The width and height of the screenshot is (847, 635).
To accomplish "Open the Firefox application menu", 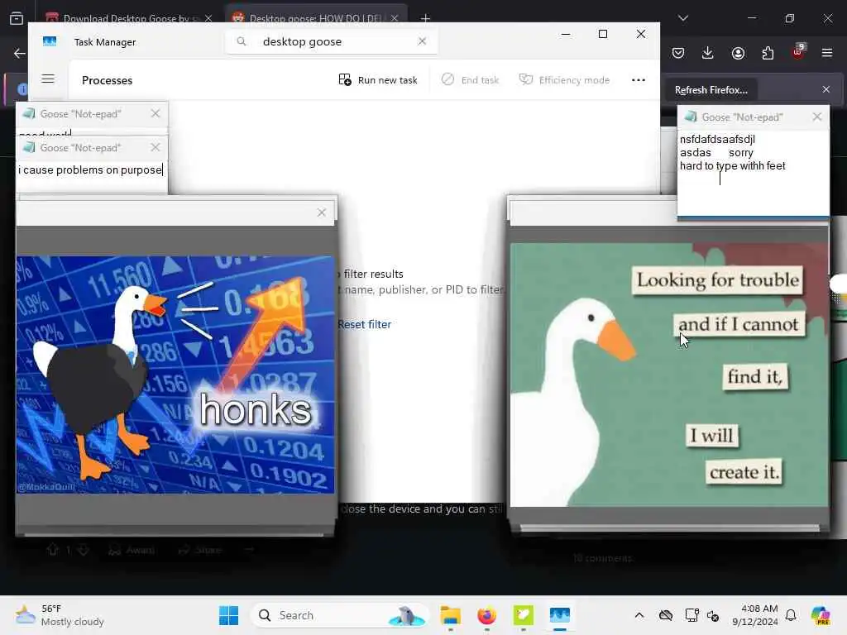I will (x=827, y=53).
